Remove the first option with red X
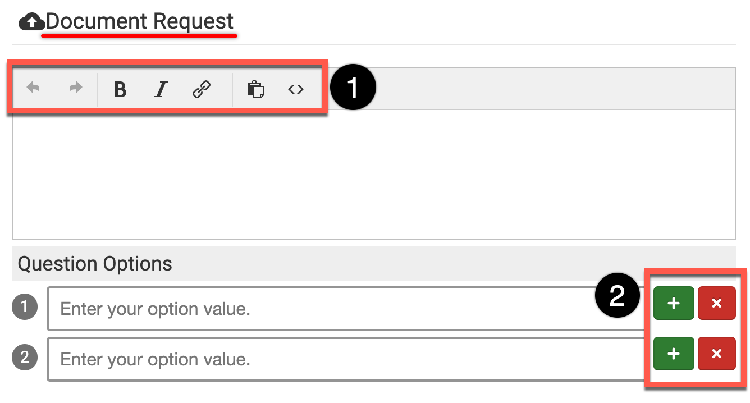Screen dimensions: 750x403 (x=716, y=303)
